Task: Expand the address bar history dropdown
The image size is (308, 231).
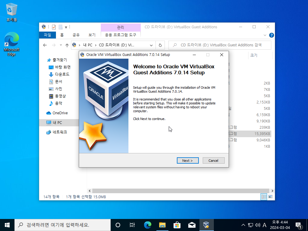Action: (151, 45)
